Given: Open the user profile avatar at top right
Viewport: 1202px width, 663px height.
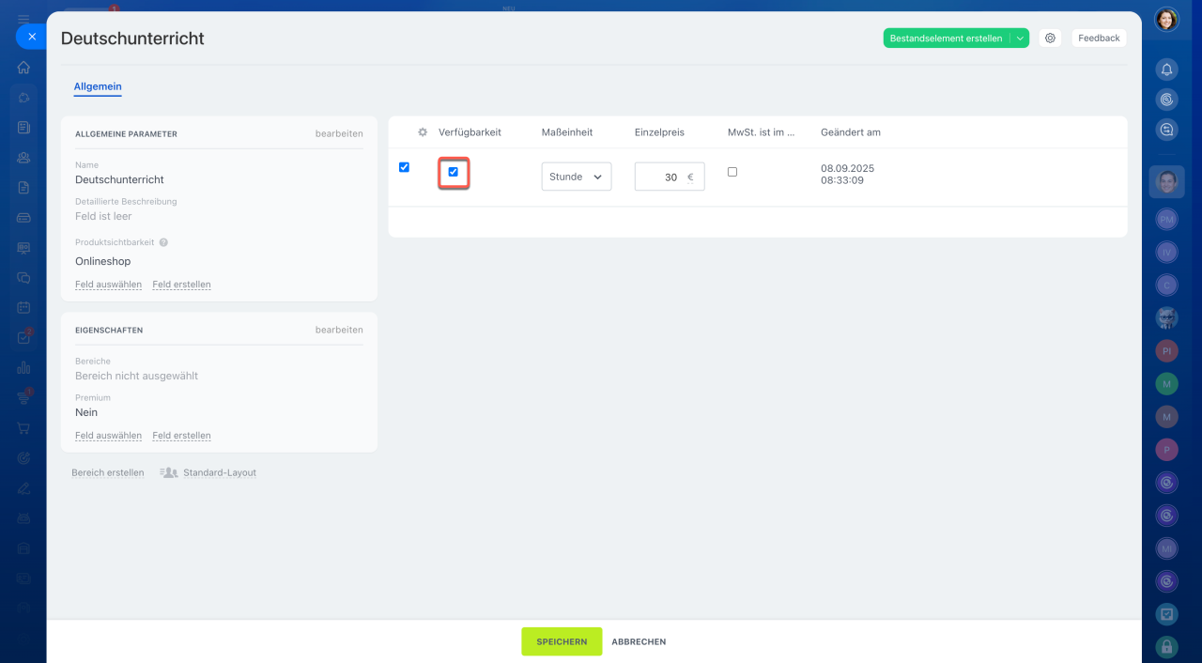Looking at the screenshot, I should (x=1166, y=20).
